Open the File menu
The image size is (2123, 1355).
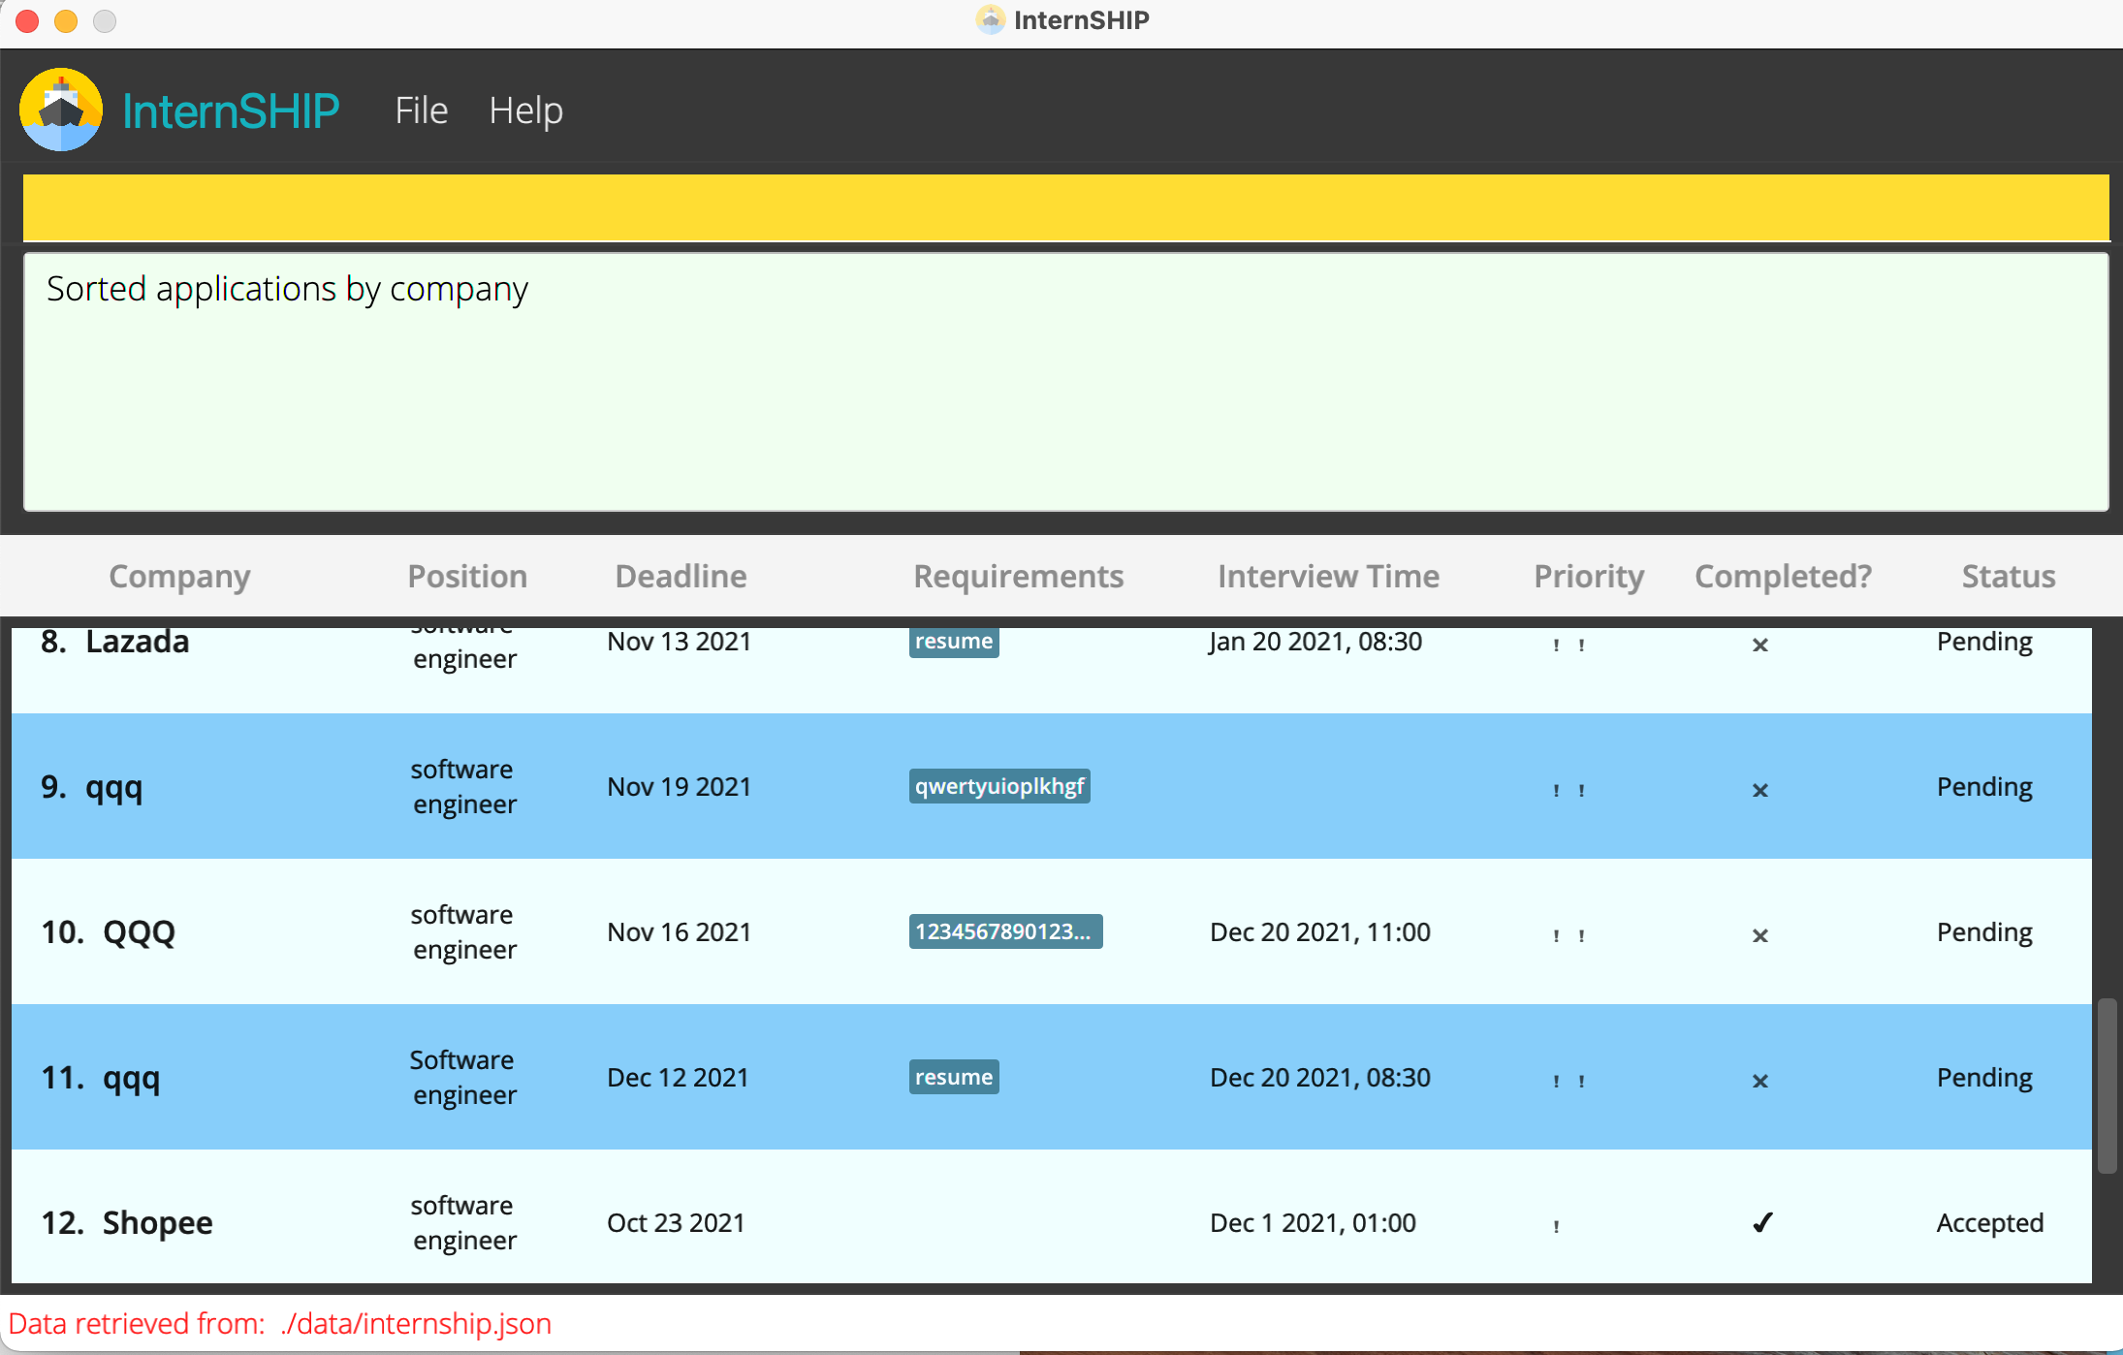[421, 110]
